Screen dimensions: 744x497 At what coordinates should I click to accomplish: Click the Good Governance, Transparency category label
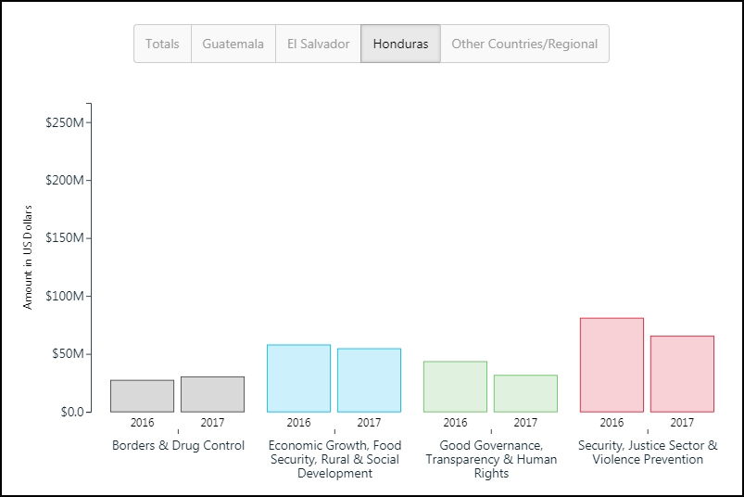click(491, 459)
